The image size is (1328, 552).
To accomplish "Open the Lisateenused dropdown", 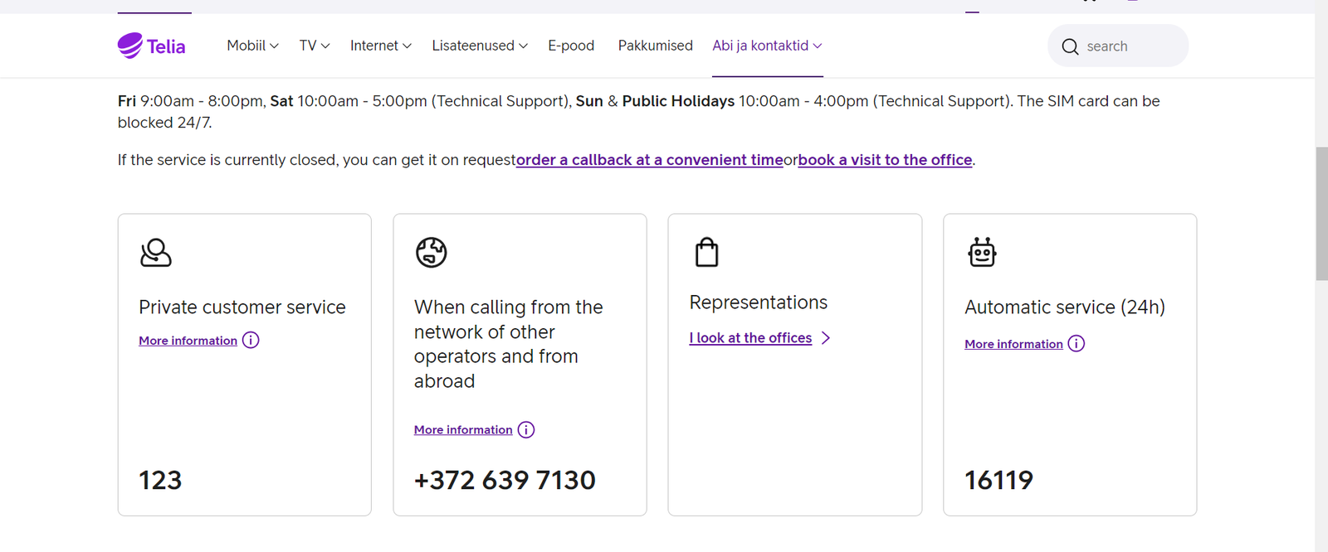I will 479,46.
